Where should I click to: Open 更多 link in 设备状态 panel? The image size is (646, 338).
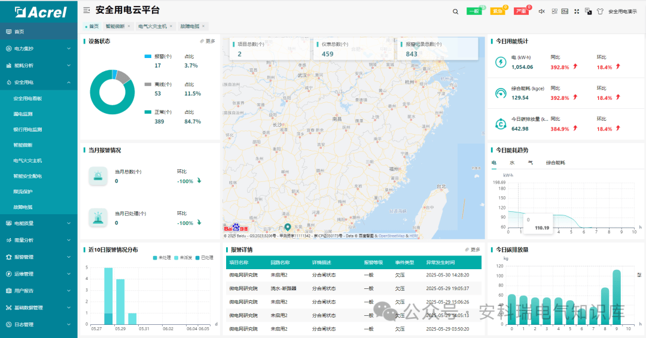coord(208,41)
